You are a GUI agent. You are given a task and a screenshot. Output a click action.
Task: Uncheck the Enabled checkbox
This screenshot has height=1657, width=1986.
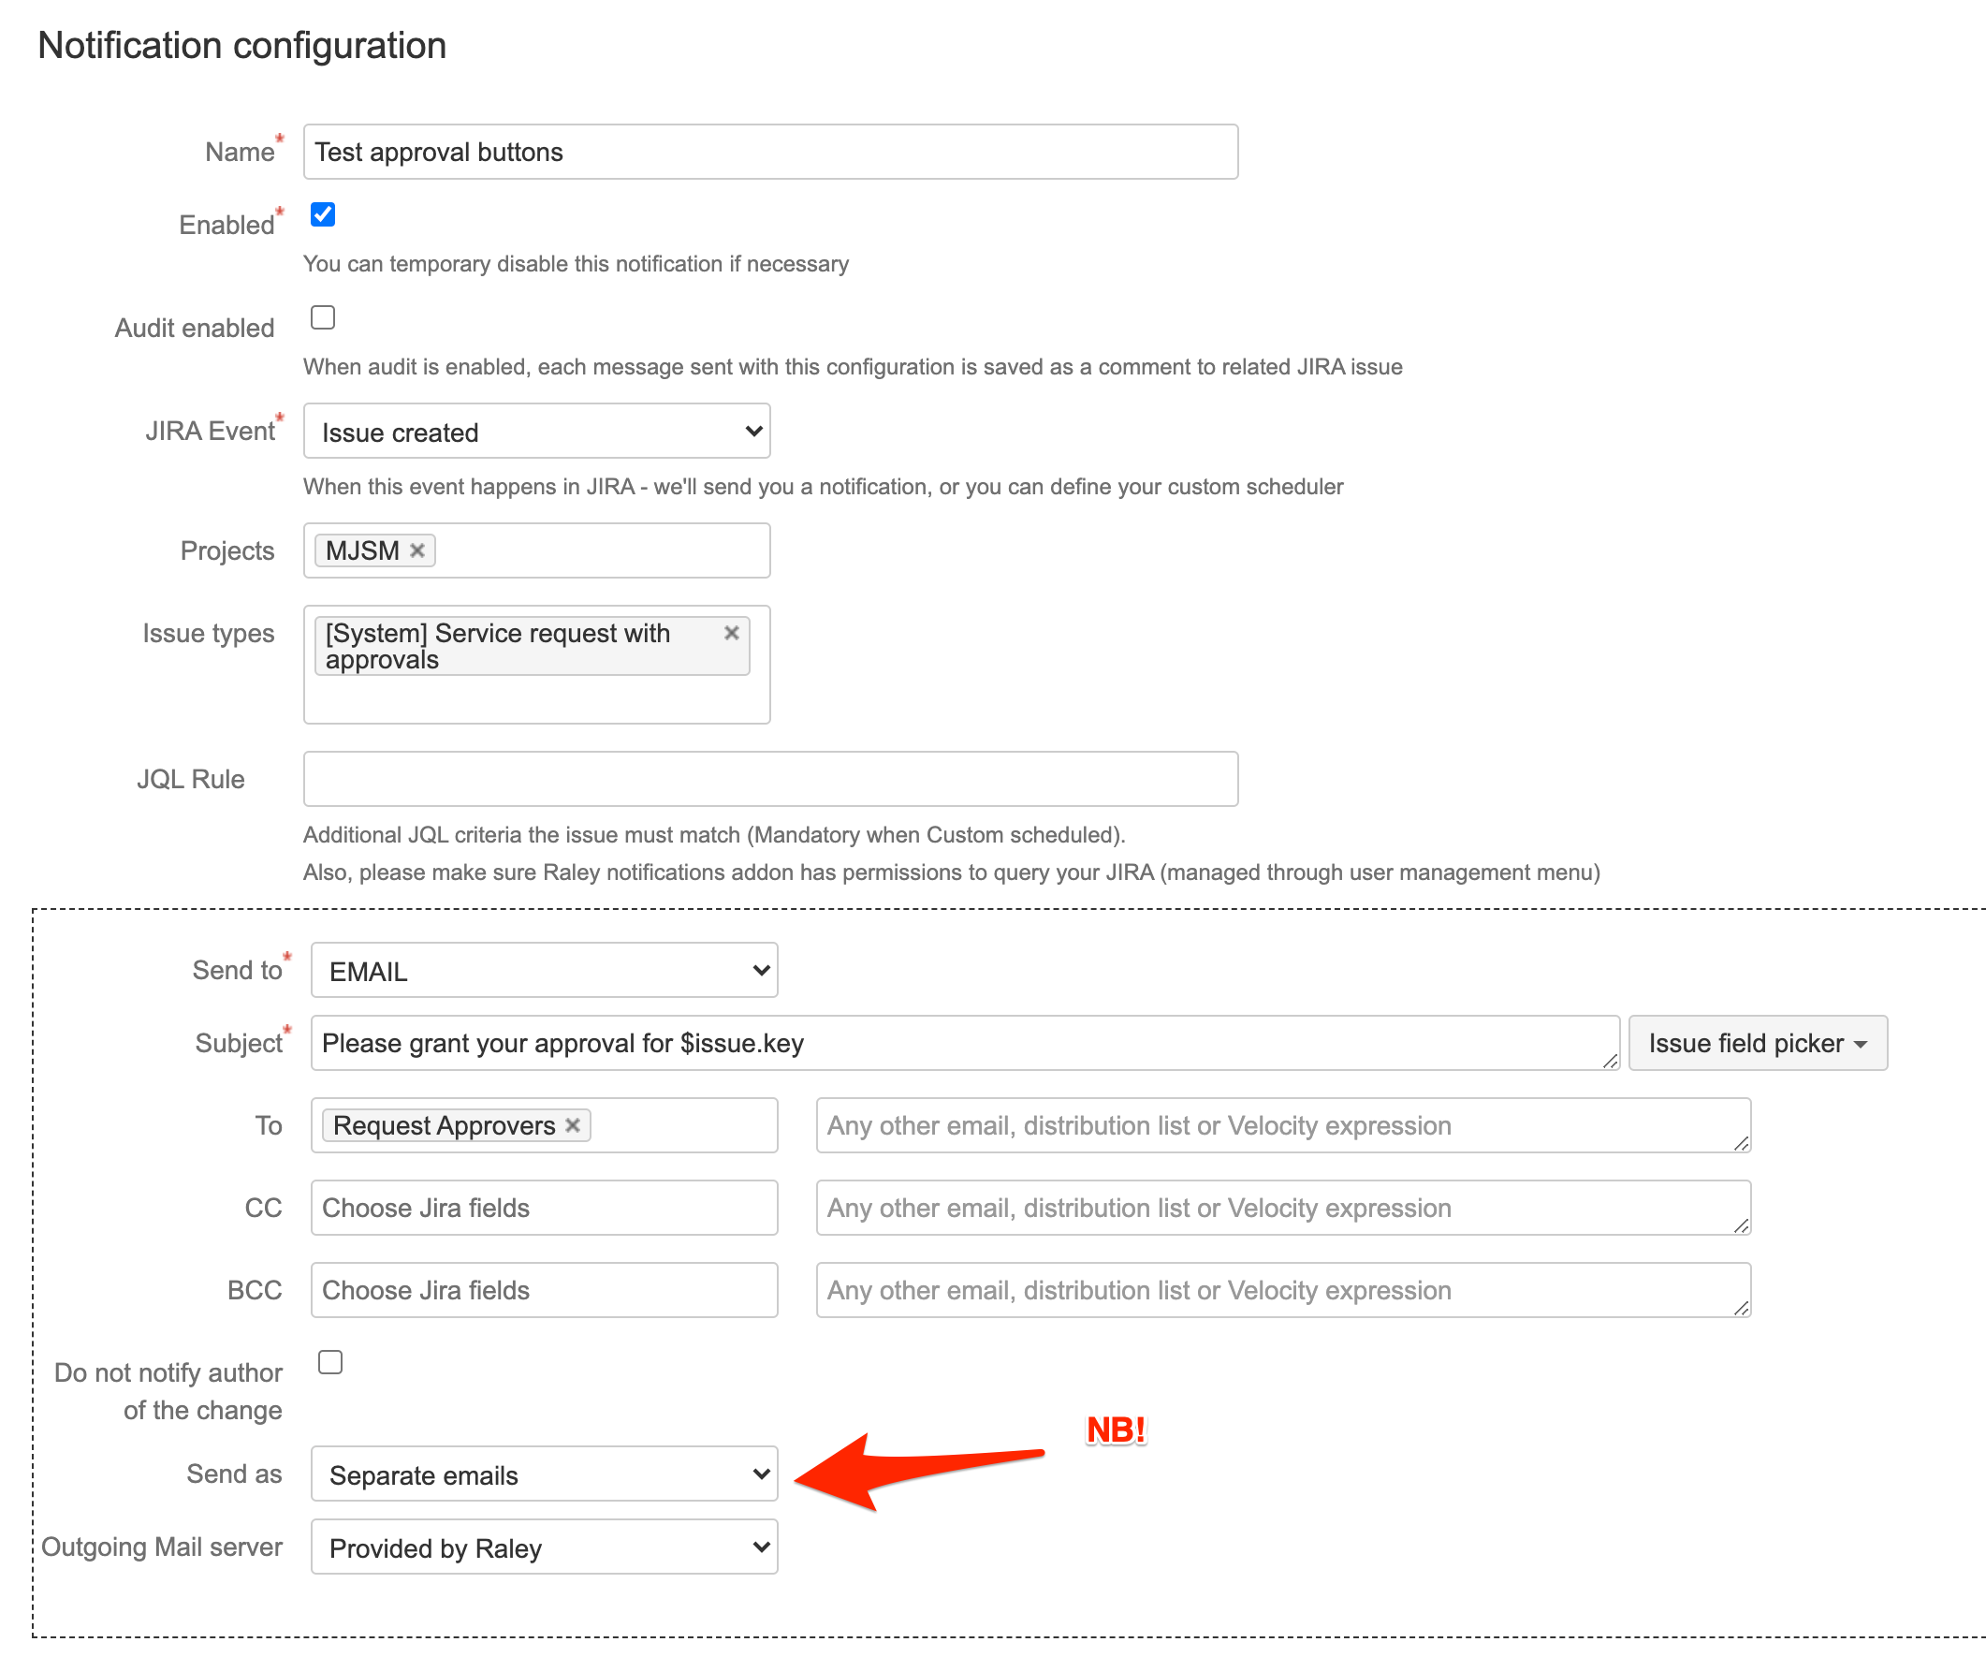[323, 214]
